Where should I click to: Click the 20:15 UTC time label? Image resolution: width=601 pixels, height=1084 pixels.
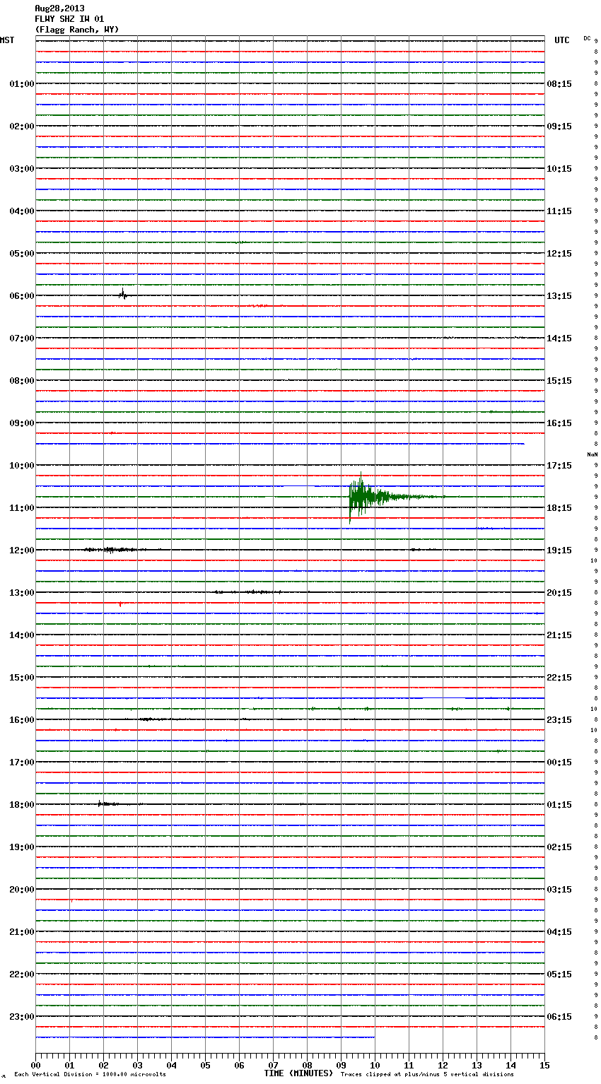[x=559, y=593]
